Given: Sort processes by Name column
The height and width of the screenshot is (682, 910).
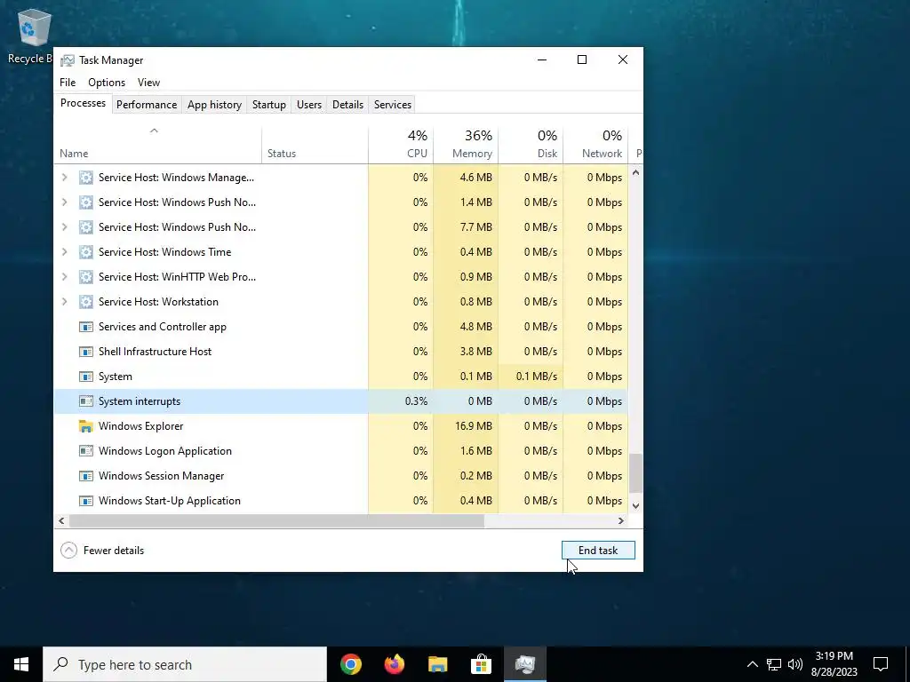Looking at the screenshot, I should point(158,145).
